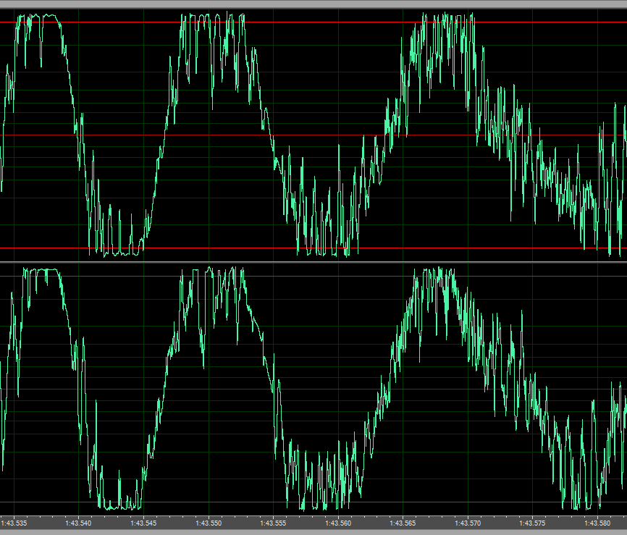The height and width of the screenshot is (535, 627).
Task: Click the 1:43.540 mark on the time ruler
Action: pyautogui.click(x=78, y=522)
